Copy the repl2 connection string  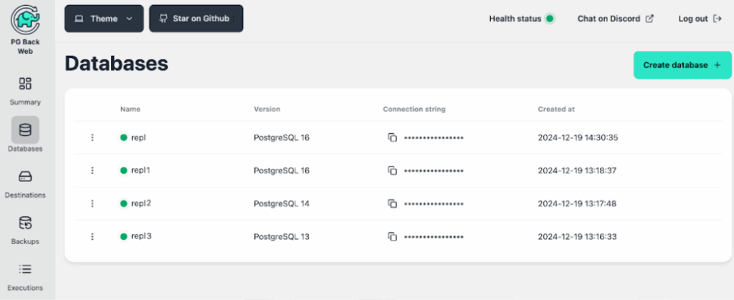392,203
